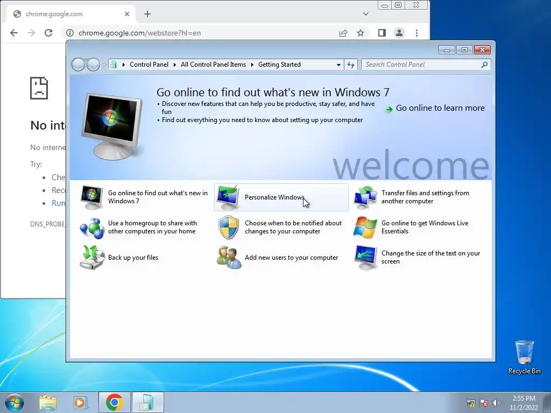
Task: Expand the address bar history dropdown arrow
Action: pos(338,65)
